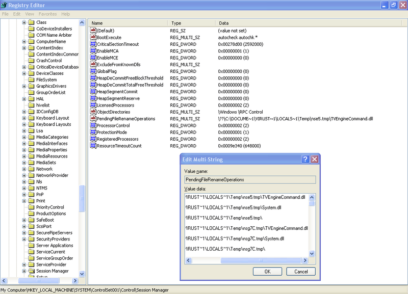The image size is (408, 294).
Task: Expand the SafeBoot tree node
Action: 24,220
